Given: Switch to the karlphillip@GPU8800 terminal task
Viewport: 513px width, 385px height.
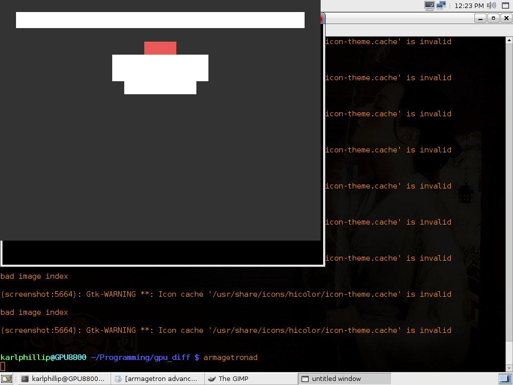Looking at the screenshot, I should 64,379.
